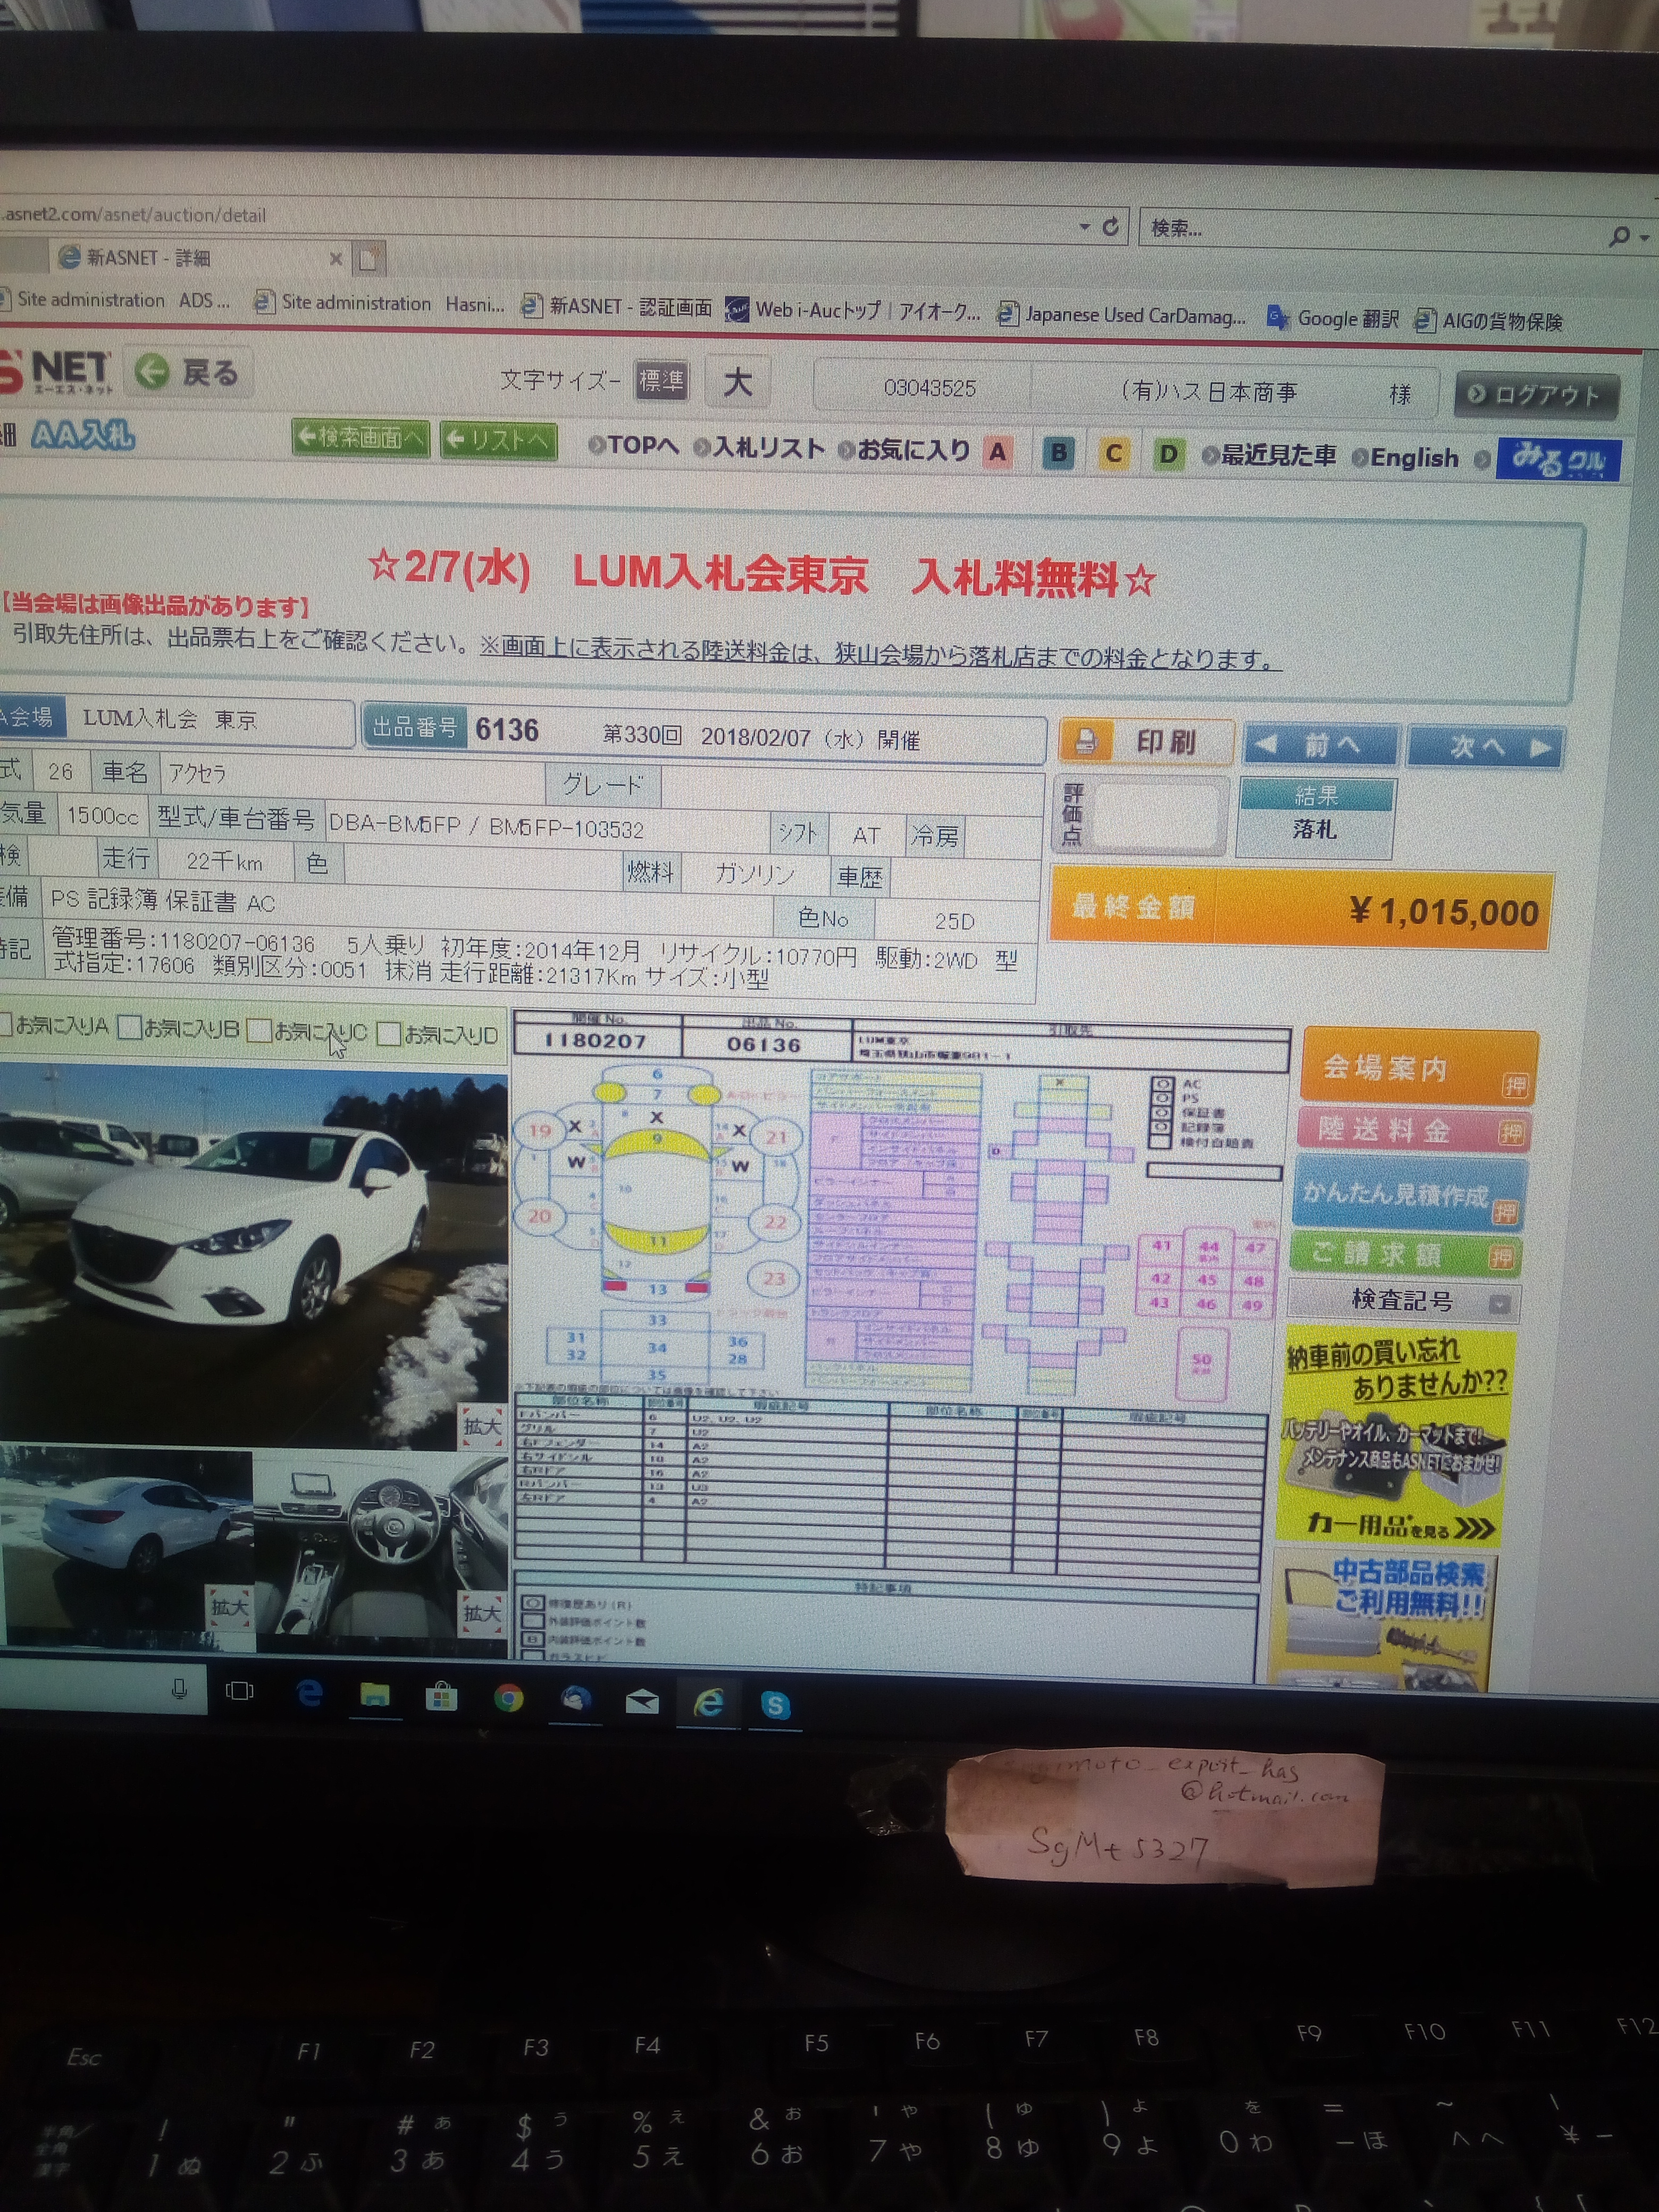1659x2212 pixels.
Task: Open File Explorer on the taskbar
Action: (375, 1695)
